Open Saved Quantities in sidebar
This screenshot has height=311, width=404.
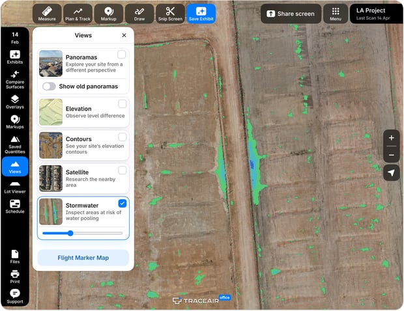coord(15,145)
